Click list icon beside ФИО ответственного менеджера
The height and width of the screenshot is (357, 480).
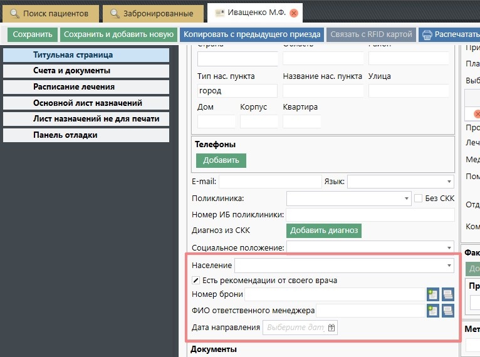[447, 311]
